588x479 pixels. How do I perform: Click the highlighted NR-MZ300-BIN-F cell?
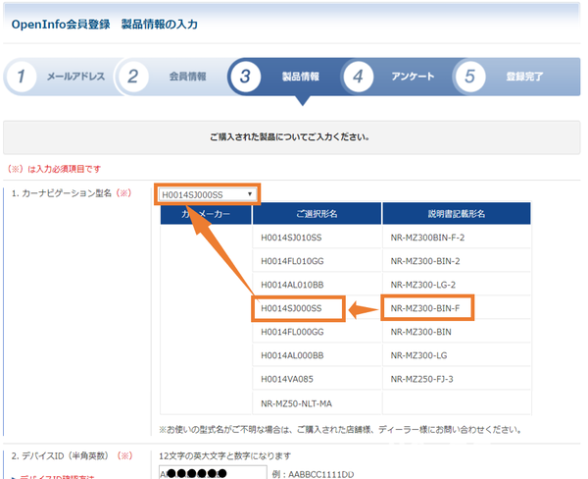coord(427,308)
